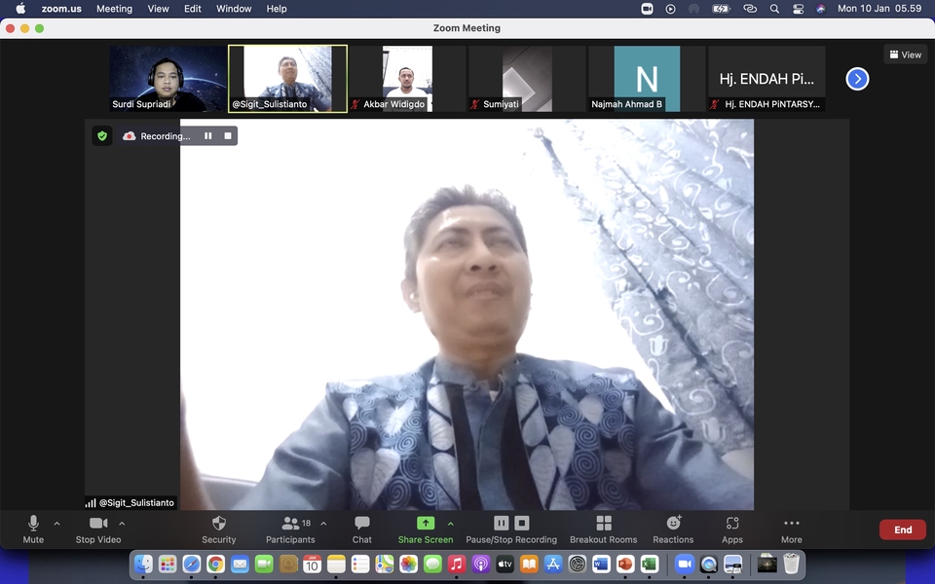Expand the arrow beside Participants
The height and width of the screenshot is (584, 935).
323,524
